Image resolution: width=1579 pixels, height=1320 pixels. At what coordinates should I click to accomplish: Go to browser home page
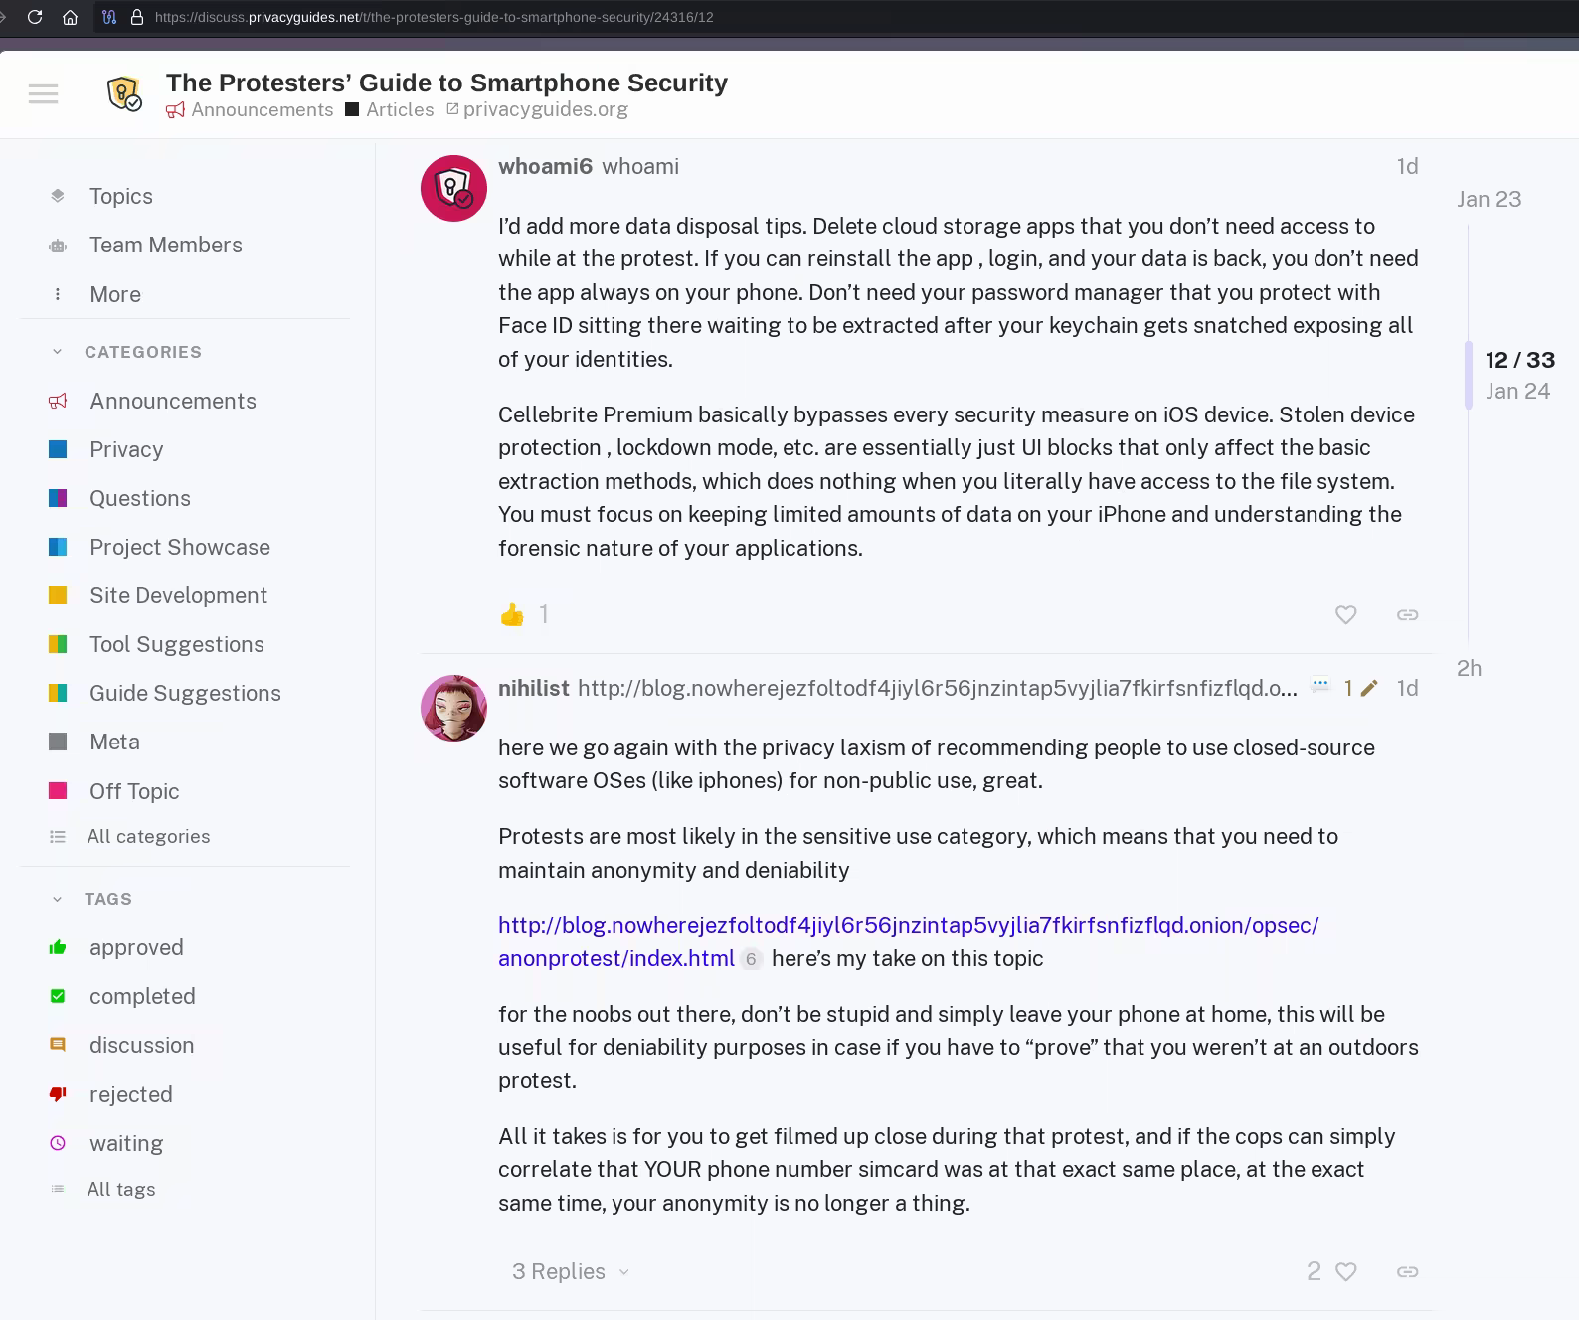pyautogui.click(x=70, y=17)
